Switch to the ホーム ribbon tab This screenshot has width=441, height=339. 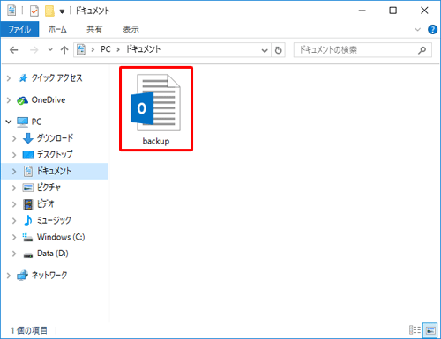57,29
